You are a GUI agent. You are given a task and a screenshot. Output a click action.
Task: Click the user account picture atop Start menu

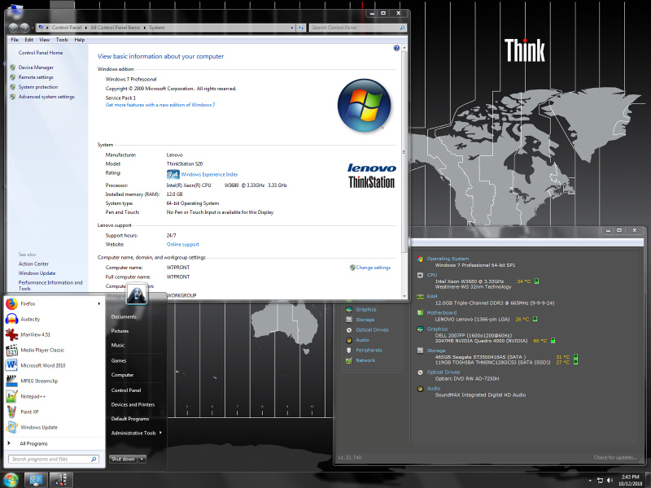(137, 294)
